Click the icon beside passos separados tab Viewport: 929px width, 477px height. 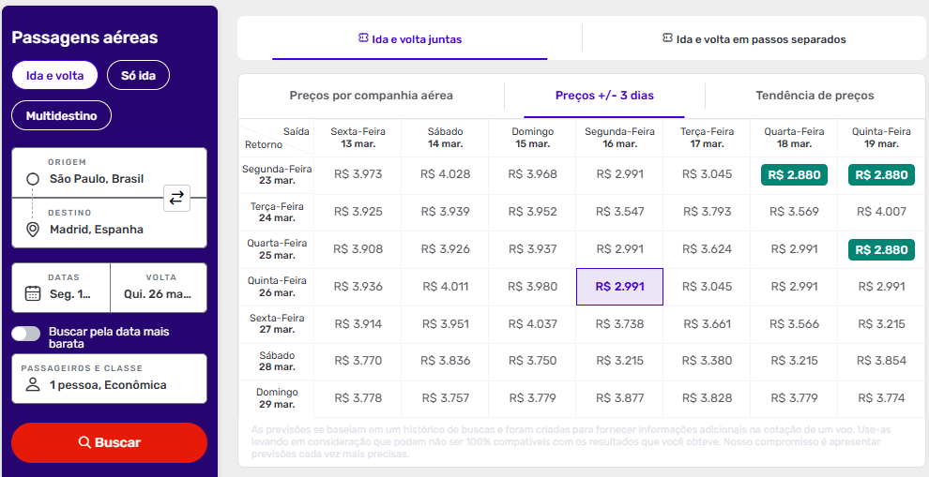667,38
